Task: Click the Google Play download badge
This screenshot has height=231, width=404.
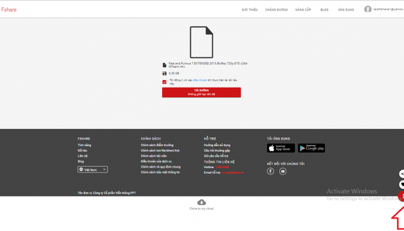Action: 311,148
